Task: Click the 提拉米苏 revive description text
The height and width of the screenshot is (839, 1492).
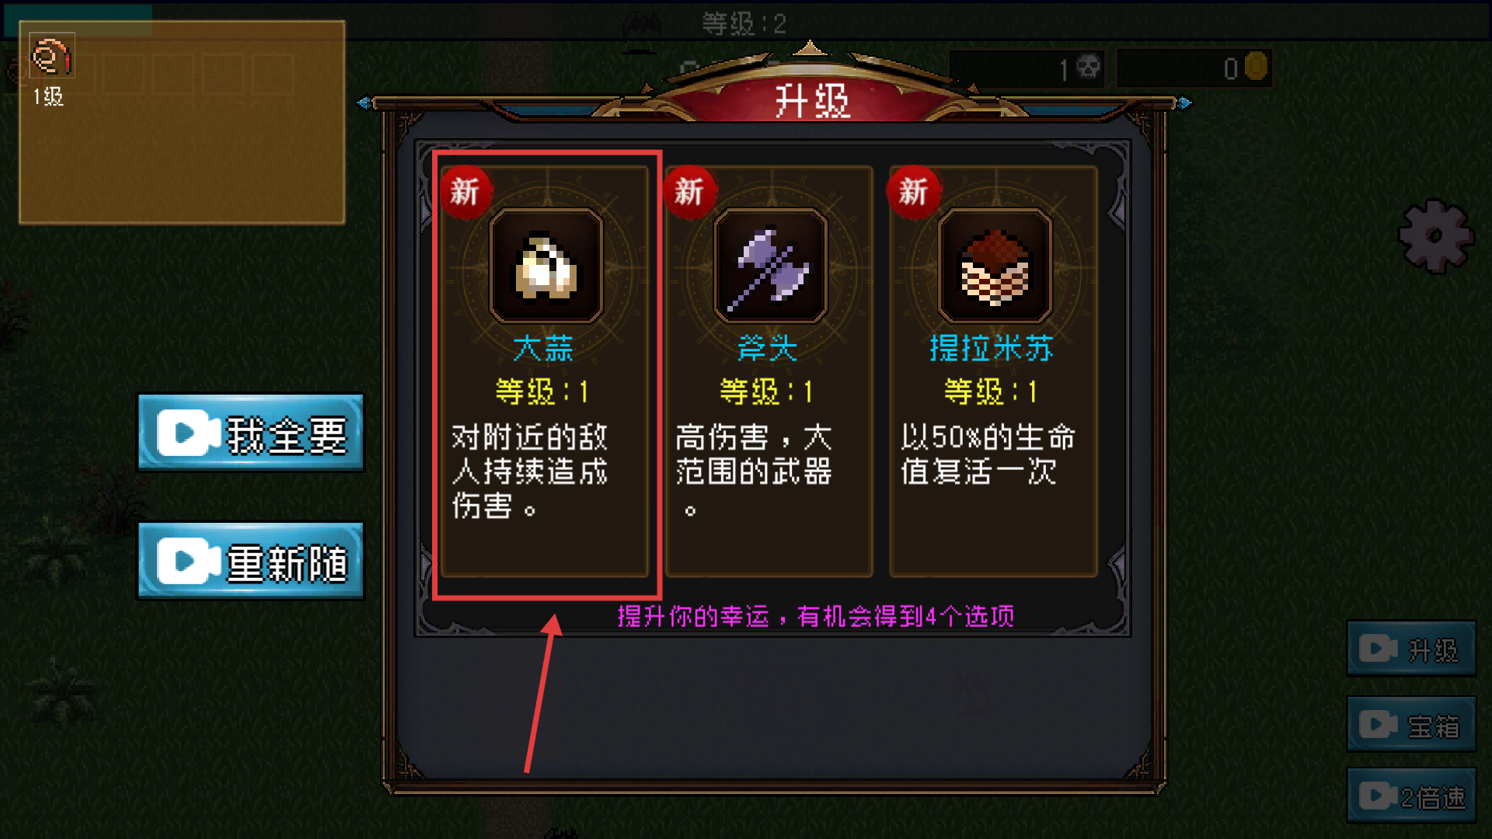Action: pos(987,454)
